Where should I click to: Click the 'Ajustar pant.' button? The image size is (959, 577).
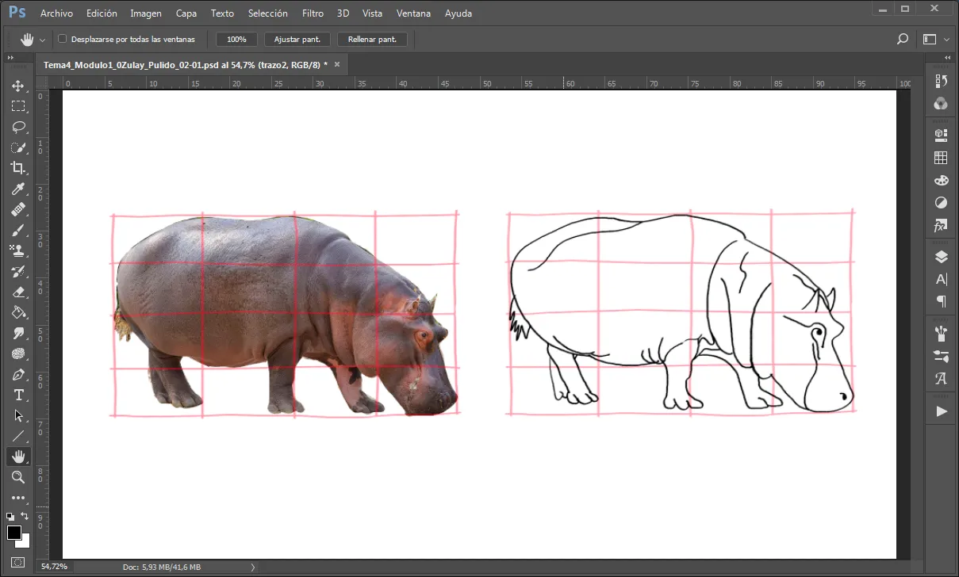click(297, 39)
